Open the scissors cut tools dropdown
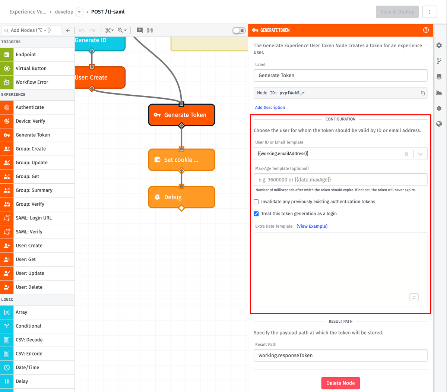Image resolution: width=447 pixels, height=392 pixels. [x=109, y=30]
